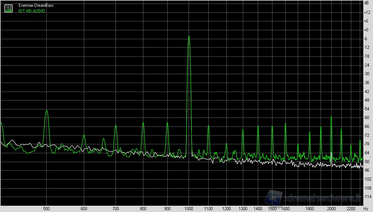Click the -90 label on dB axis
This screenshot has width=373, height=212.
(366, 161)
